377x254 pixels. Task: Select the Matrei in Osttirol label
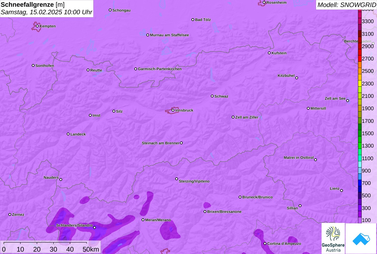coord(299,158)
